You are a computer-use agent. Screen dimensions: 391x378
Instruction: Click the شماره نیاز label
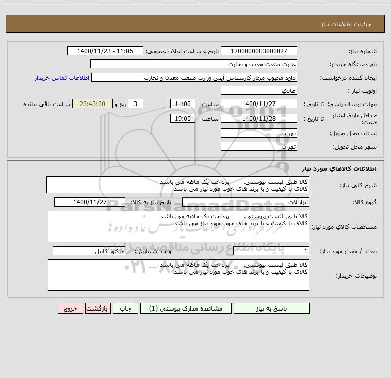click(363, 51)
